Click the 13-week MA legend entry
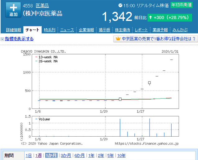This screenshot has height=160, width=198. point(47,57)
